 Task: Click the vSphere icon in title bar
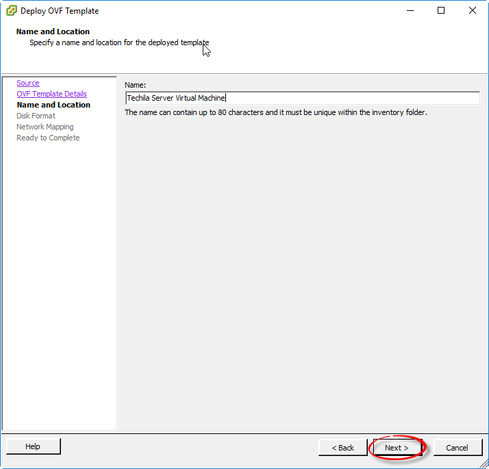coord(12,11)
